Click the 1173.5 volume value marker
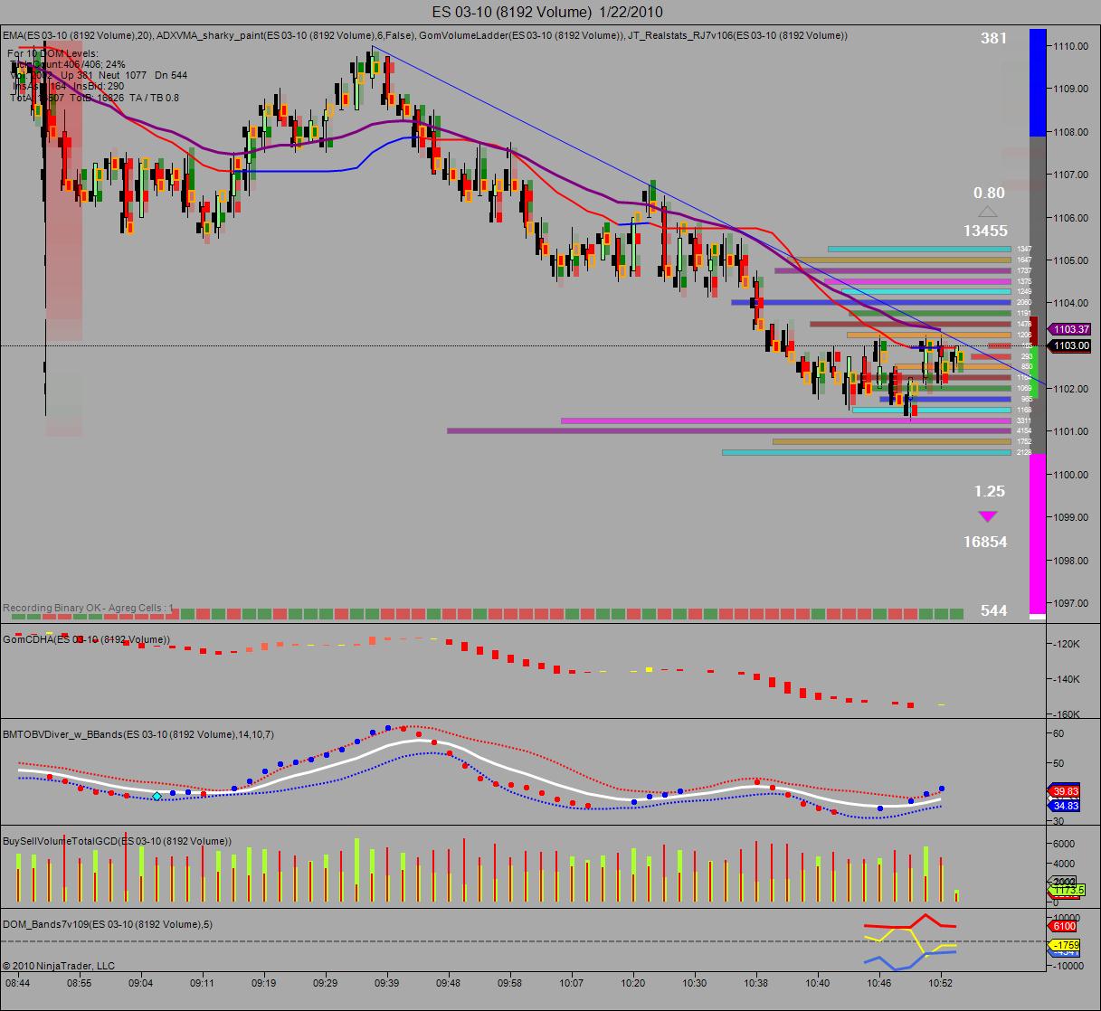Screen dimensions: 1101x1011 point(1067,890)
